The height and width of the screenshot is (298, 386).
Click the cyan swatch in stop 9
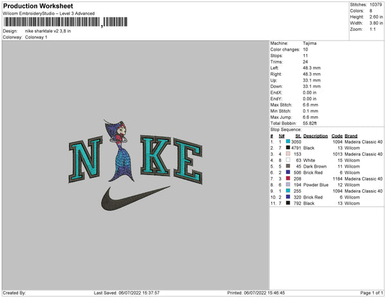pos(288,191)
